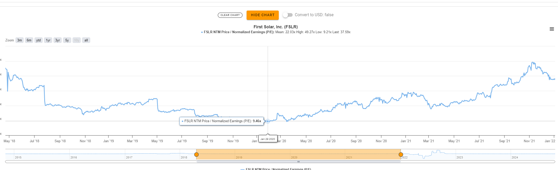Click the May '20 axis label
Viewport: 558px width, 170px height.
click(x=306, y=141)
